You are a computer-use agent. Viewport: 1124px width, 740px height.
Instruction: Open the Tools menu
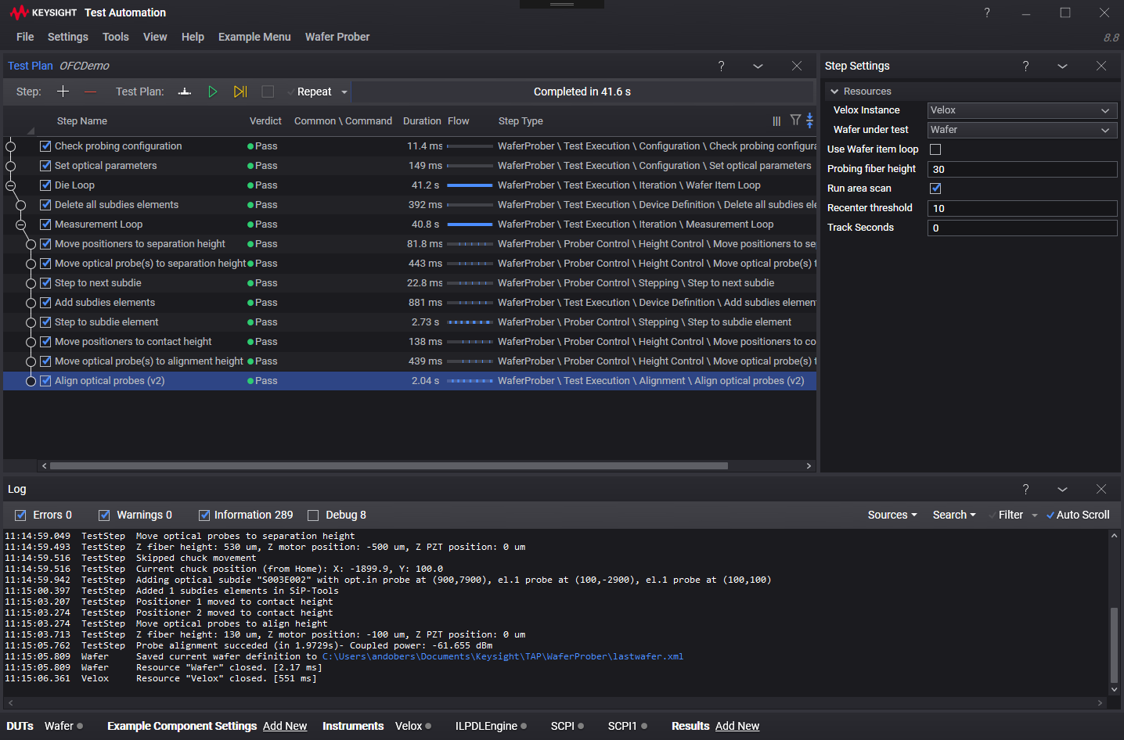click(115, 37)
